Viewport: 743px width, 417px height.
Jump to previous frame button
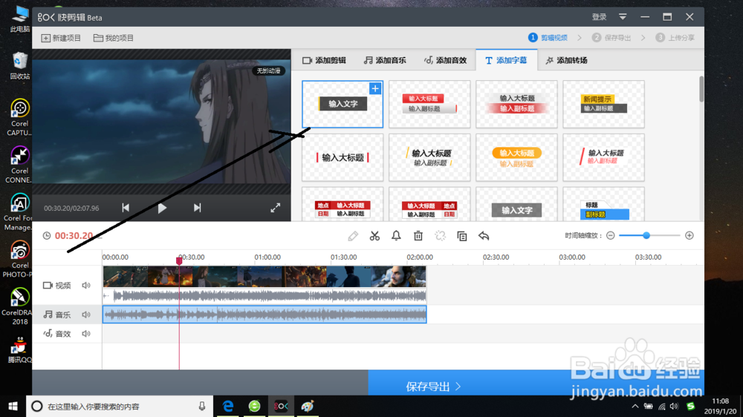click(x=126, y=208)
